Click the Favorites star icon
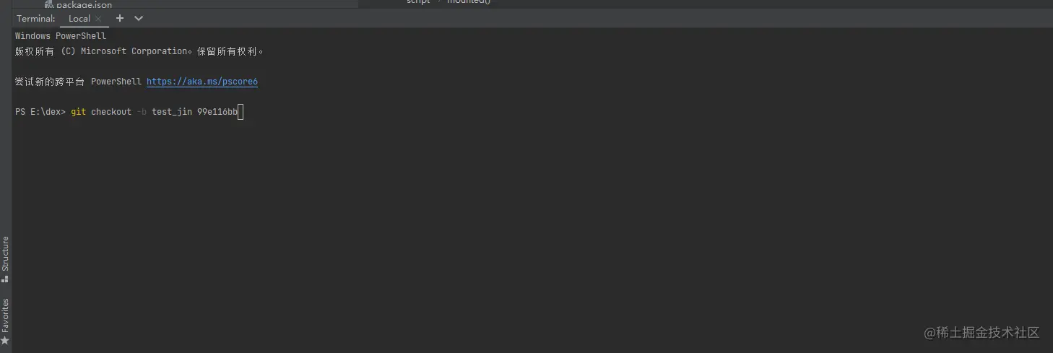Image resolution: width=1053 pixels, height=353 pixels. pyautogui.click(x=5, y=340)
